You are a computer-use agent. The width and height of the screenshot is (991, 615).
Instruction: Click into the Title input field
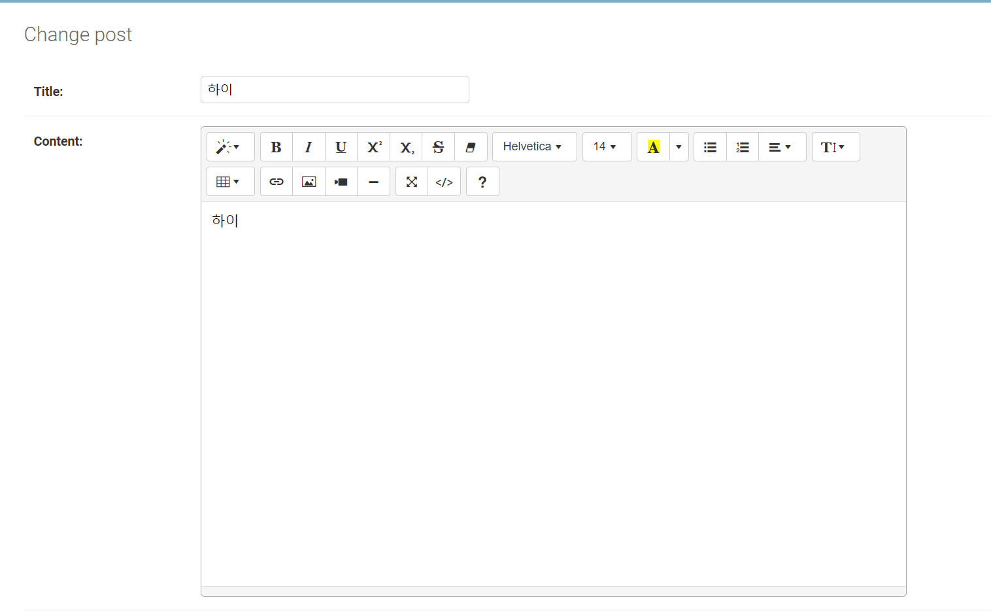(335, 90)
